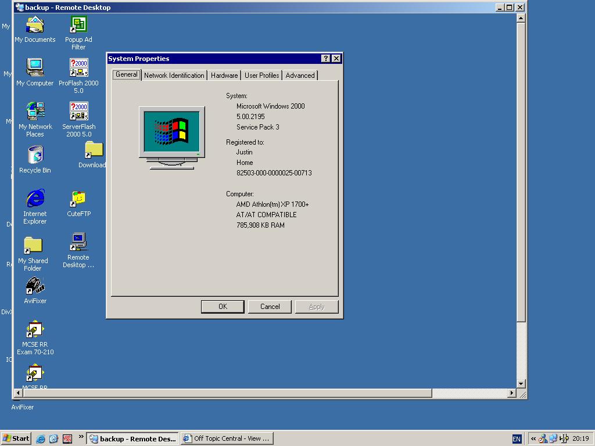Image resolution: width=595 pixels, height=446 pixels.
Task: Click the System Properties help question mark button
Action: (x=325, y=59)
